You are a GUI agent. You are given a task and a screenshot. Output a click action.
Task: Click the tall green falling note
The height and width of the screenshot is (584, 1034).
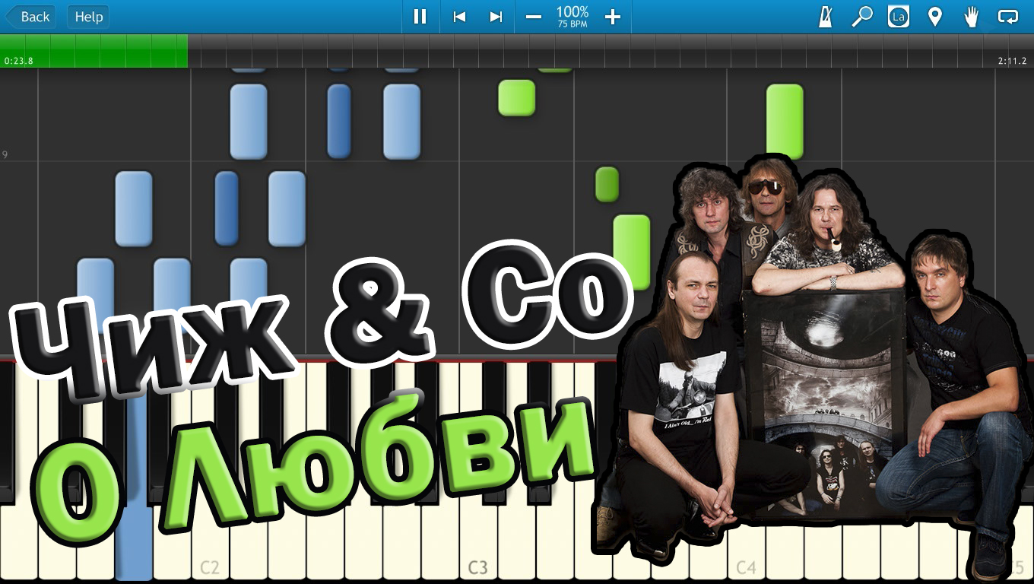coord(785,122)
